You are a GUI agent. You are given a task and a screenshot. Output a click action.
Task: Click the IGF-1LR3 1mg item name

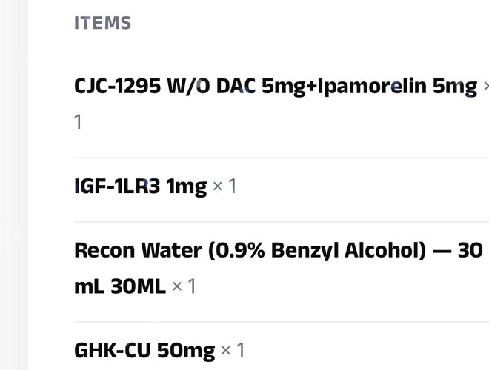click(140, 186)
